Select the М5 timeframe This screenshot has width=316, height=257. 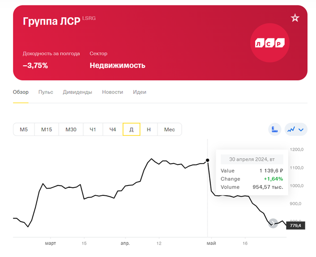point(24,130)
